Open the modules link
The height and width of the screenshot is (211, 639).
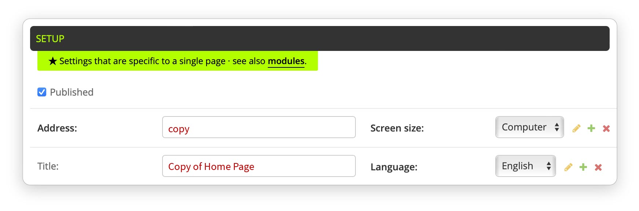286,61
